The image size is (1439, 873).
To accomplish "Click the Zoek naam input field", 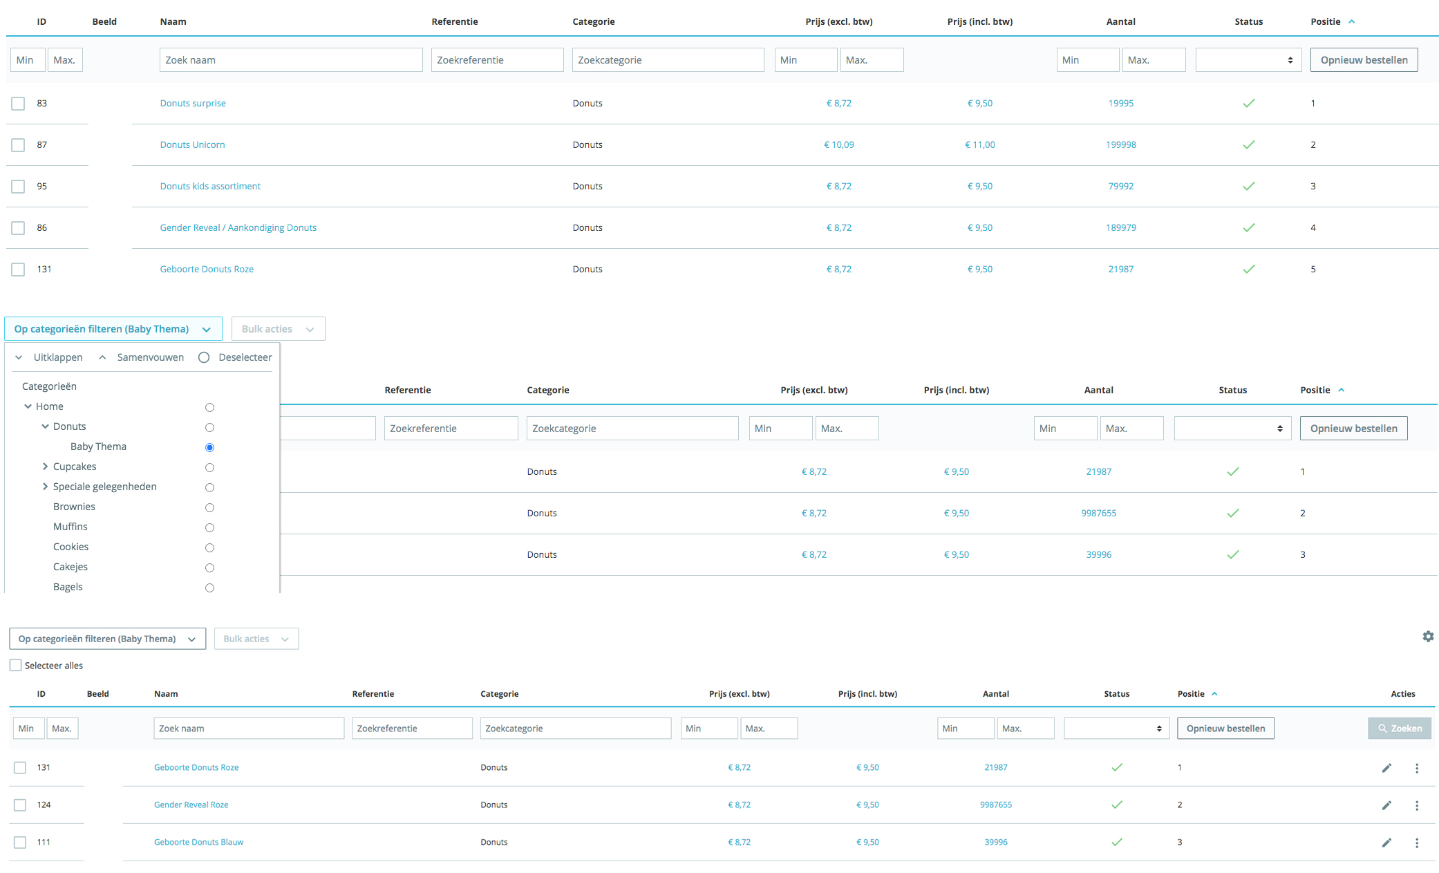I will (290, 59).
